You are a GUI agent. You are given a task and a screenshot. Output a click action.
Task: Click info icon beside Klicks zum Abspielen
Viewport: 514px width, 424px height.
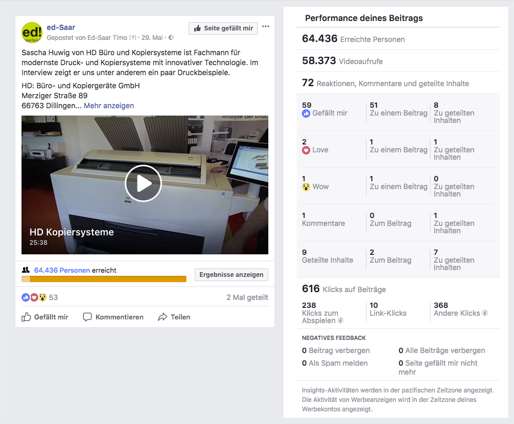[341, 320]
